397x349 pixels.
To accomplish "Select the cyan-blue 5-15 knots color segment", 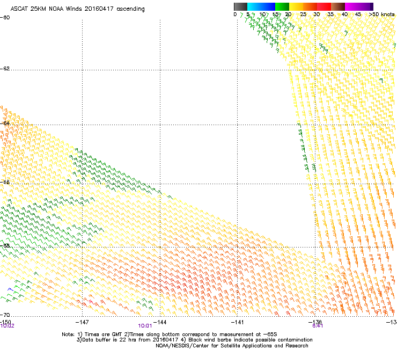I will coord(261,6).
